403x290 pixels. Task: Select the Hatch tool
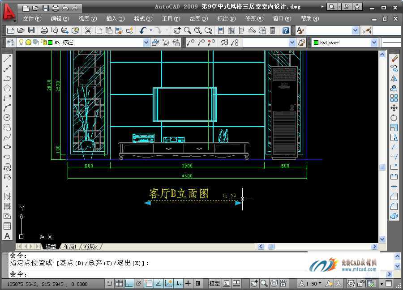pos(7,196)
